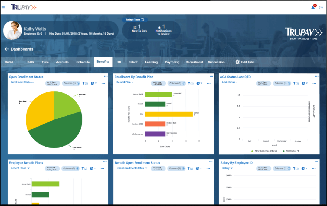Click the pie chart type icon in ACA Status widget
Image resolution: width=327 pixels, height=206 pixels.
(303, 83)
